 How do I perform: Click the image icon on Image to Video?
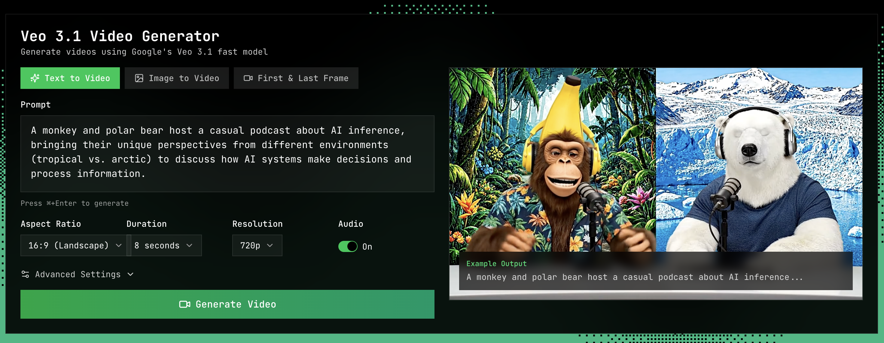[x=139, y=78]
